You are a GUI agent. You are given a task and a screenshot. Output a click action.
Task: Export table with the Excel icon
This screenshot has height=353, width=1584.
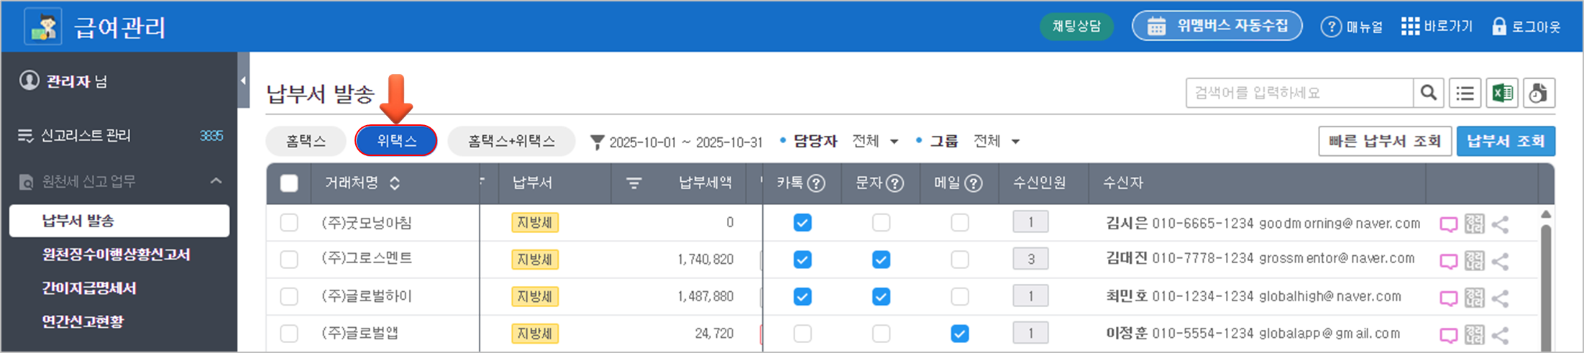[1502, 93]
